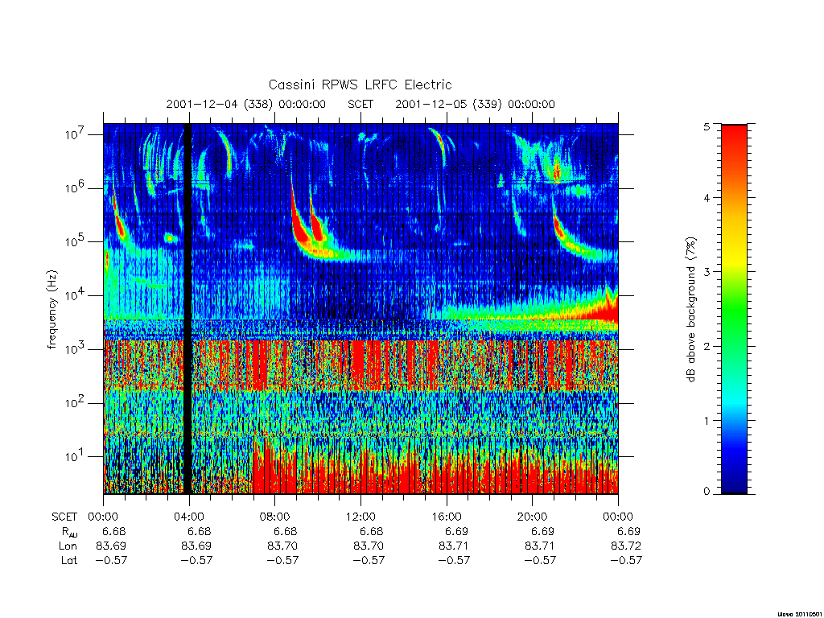Click the color bar value '5'
824x618 pixels.
coord(707,126)
